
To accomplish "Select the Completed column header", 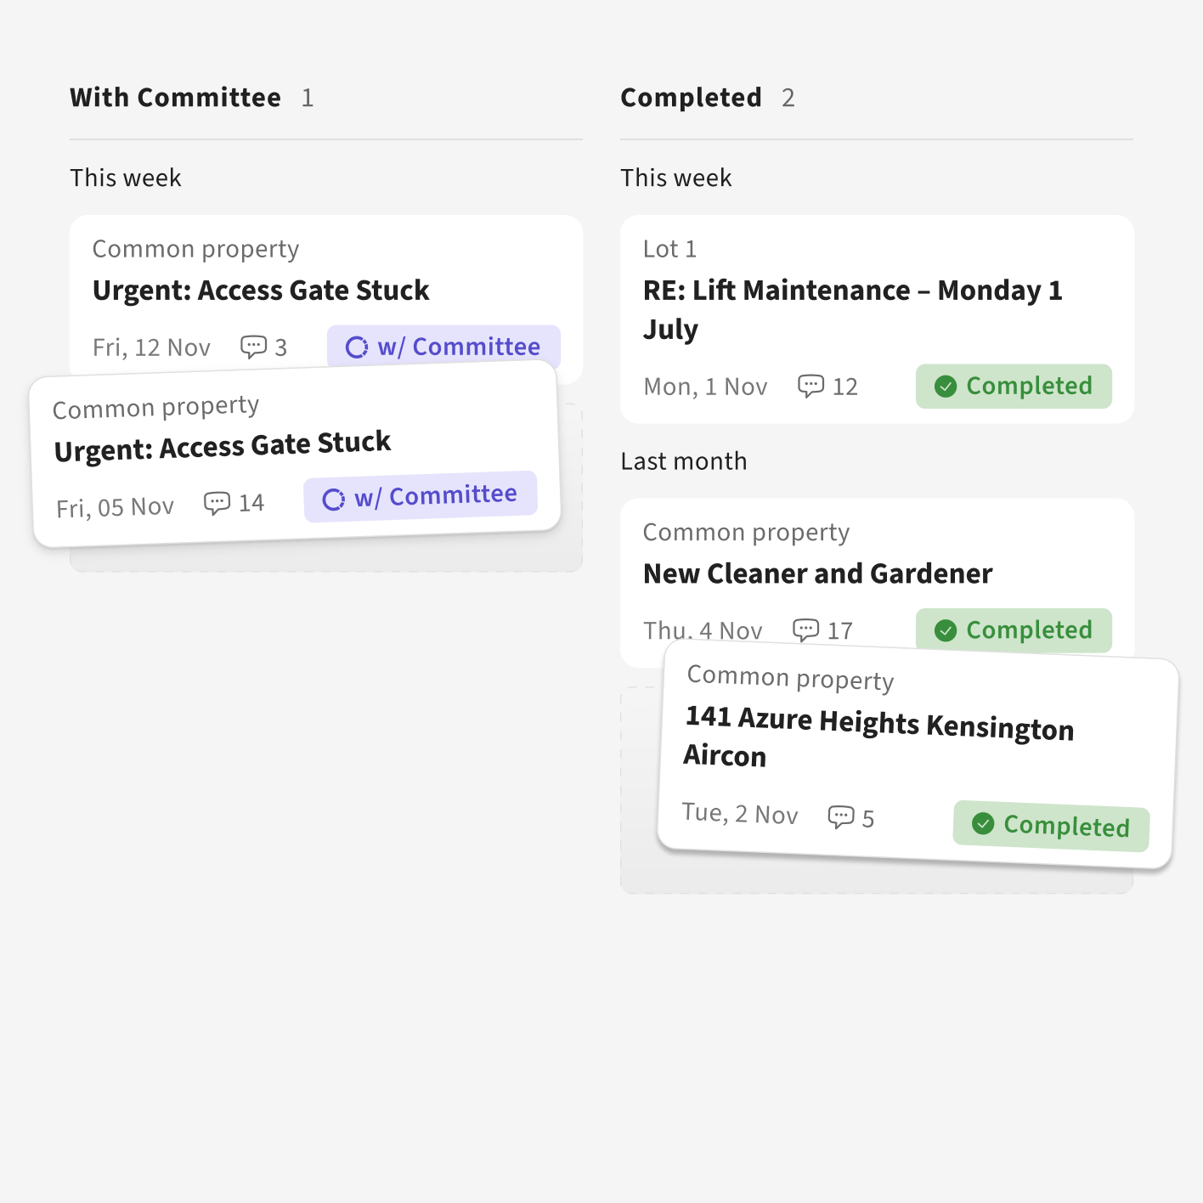I will tap(691, 97).
